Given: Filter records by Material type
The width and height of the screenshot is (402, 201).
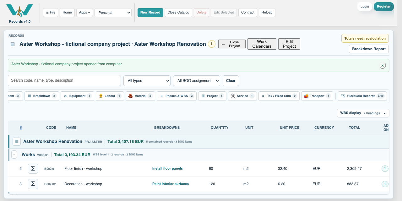Looking at the screenshot, I should tap(140, 96).
